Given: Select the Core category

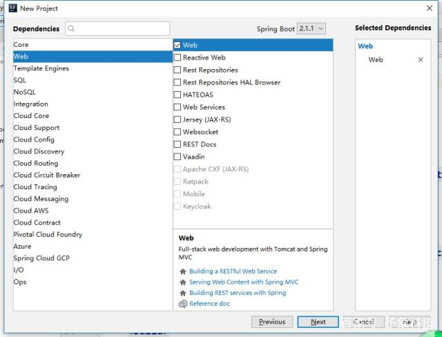Looking at the screenshot, I should 93,44.
